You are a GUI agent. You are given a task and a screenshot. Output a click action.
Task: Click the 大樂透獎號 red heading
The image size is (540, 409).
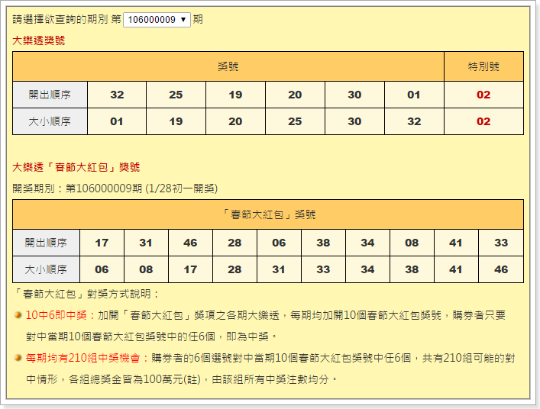[39, 40]
